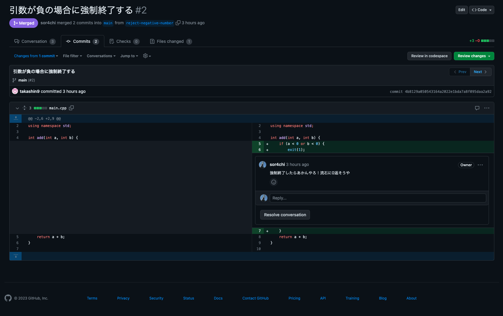Open the Review changes dropdown
The height and width of the screenshot is (316, 503).
coord(474,56)
